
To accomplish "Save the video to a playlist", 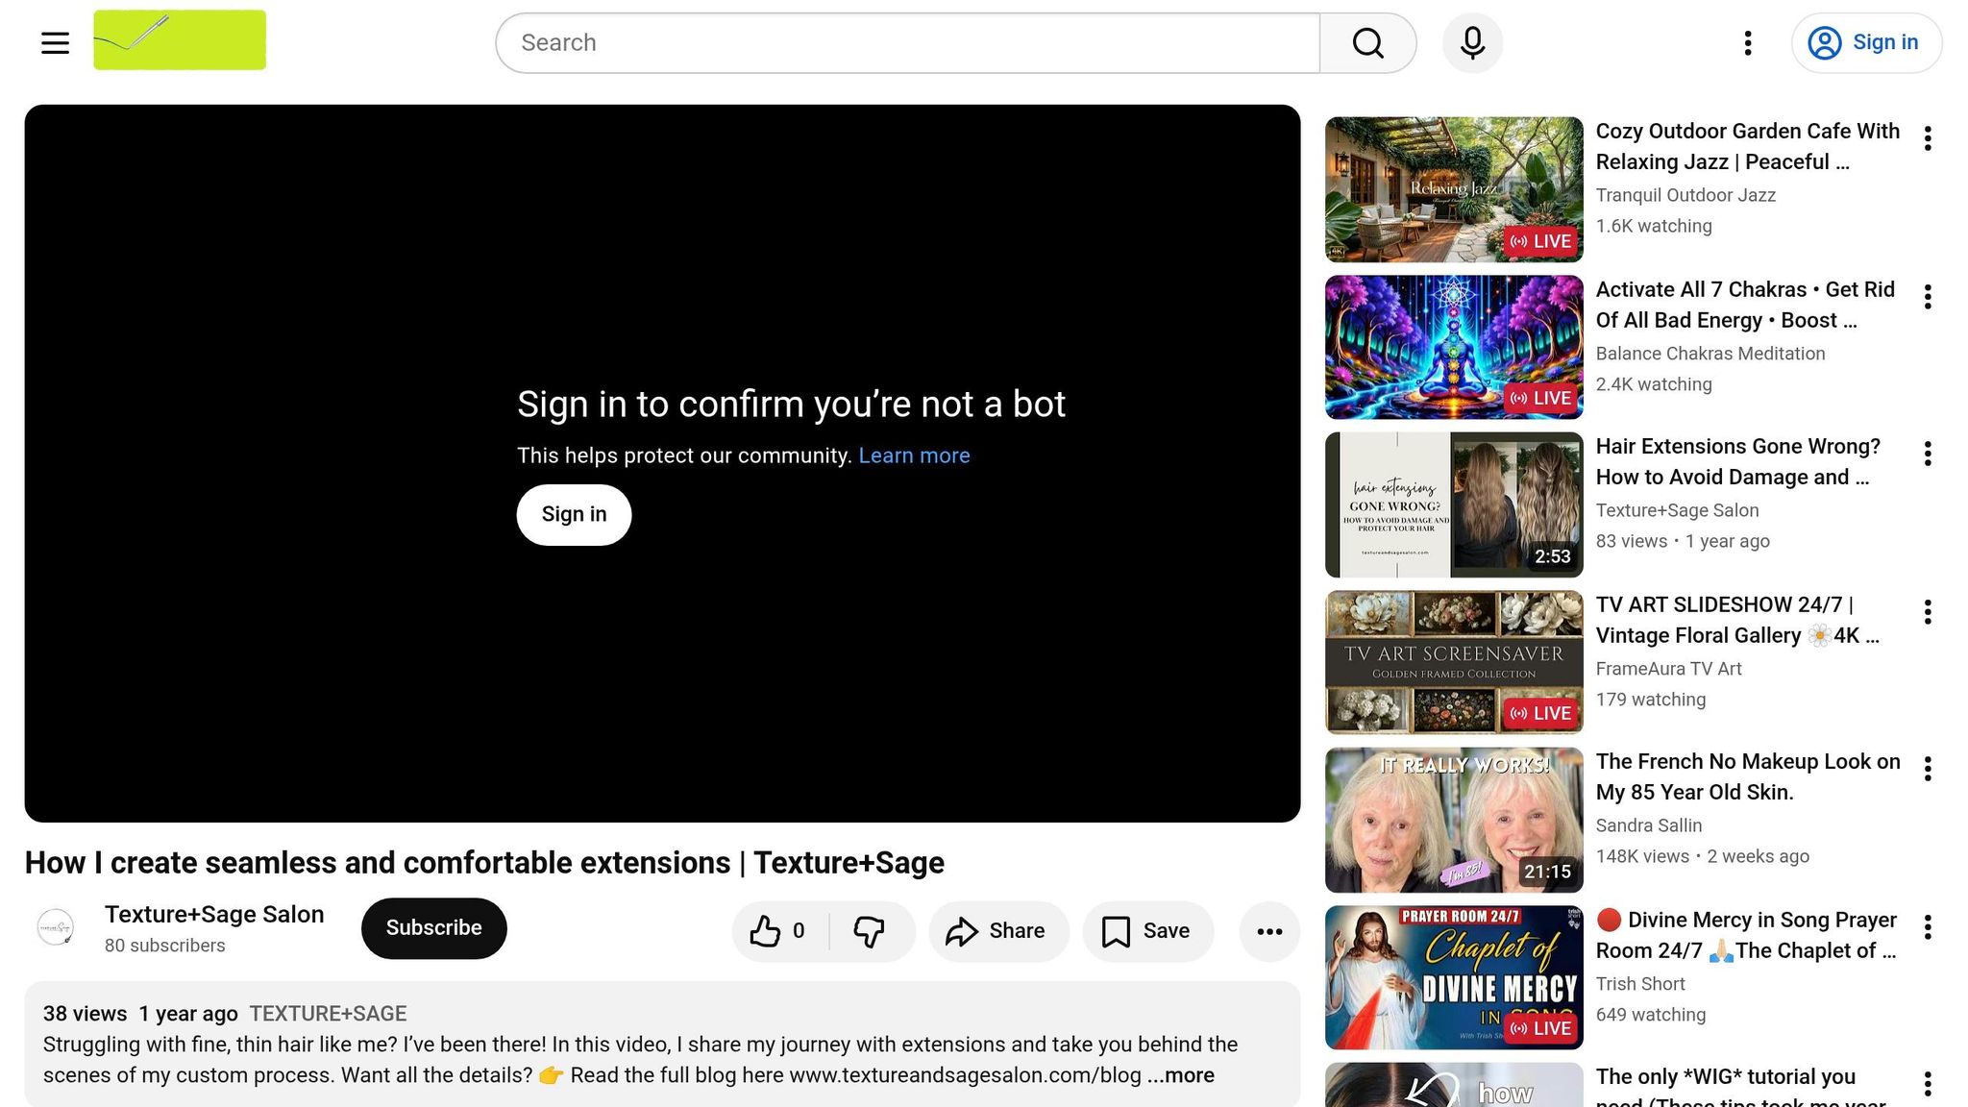I will 1147,931.
